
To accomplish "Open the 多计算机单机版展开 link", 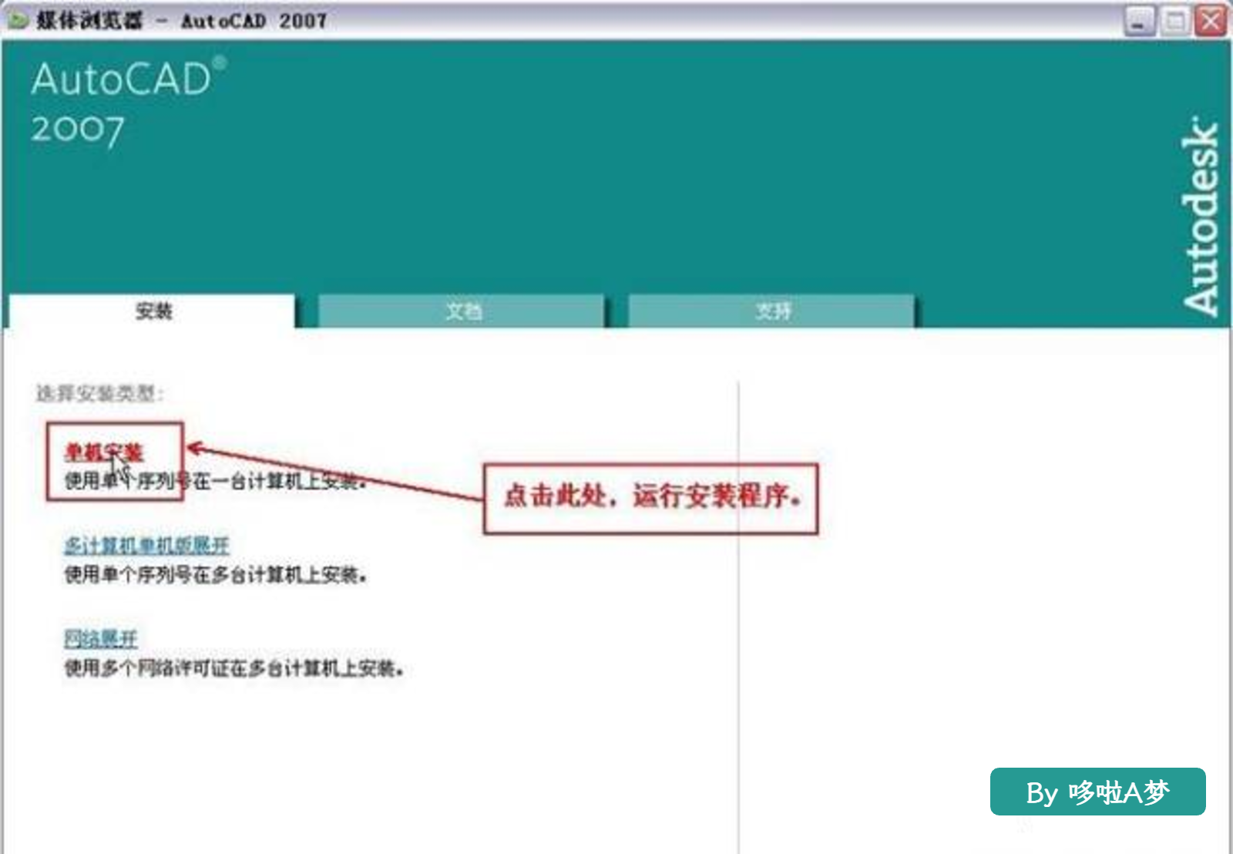I will point(146,546).
